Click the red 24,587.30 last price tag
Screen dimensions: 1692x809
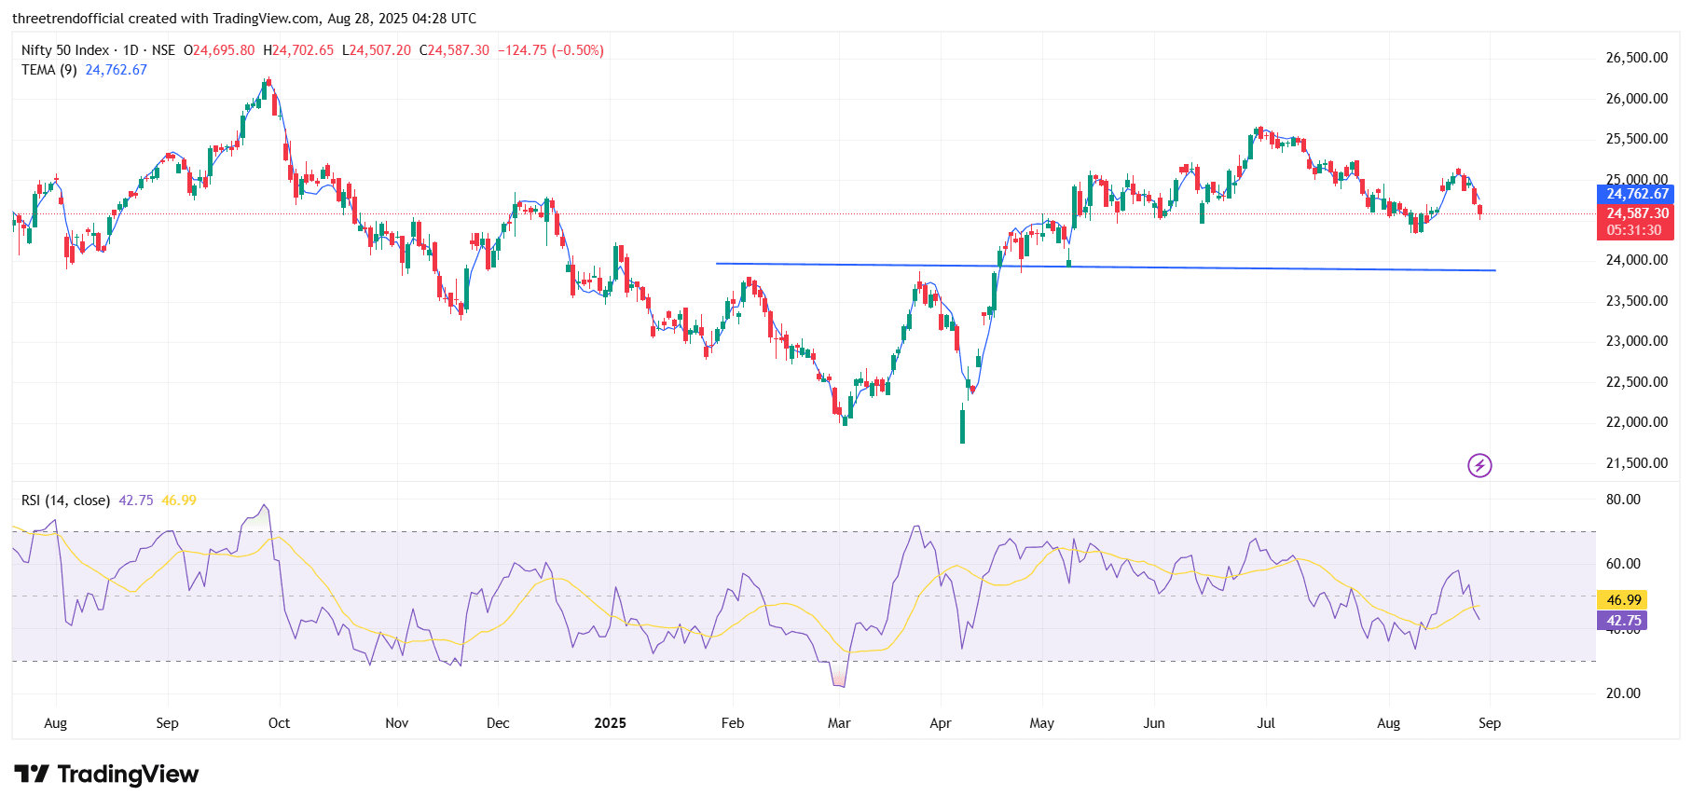[1636, 213]
